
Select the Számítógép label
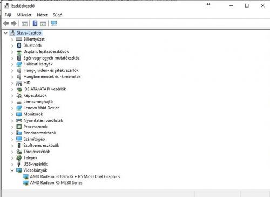click(34, 139)
